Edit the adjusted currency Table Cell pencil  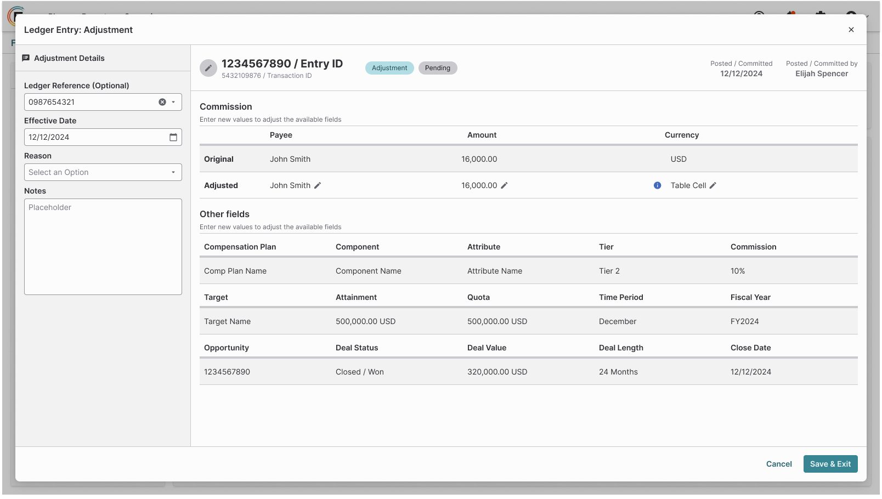point(713,185)
